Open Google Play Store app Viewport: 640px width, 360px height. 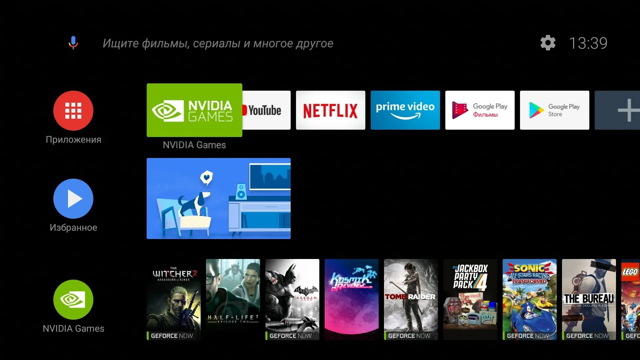554,110
